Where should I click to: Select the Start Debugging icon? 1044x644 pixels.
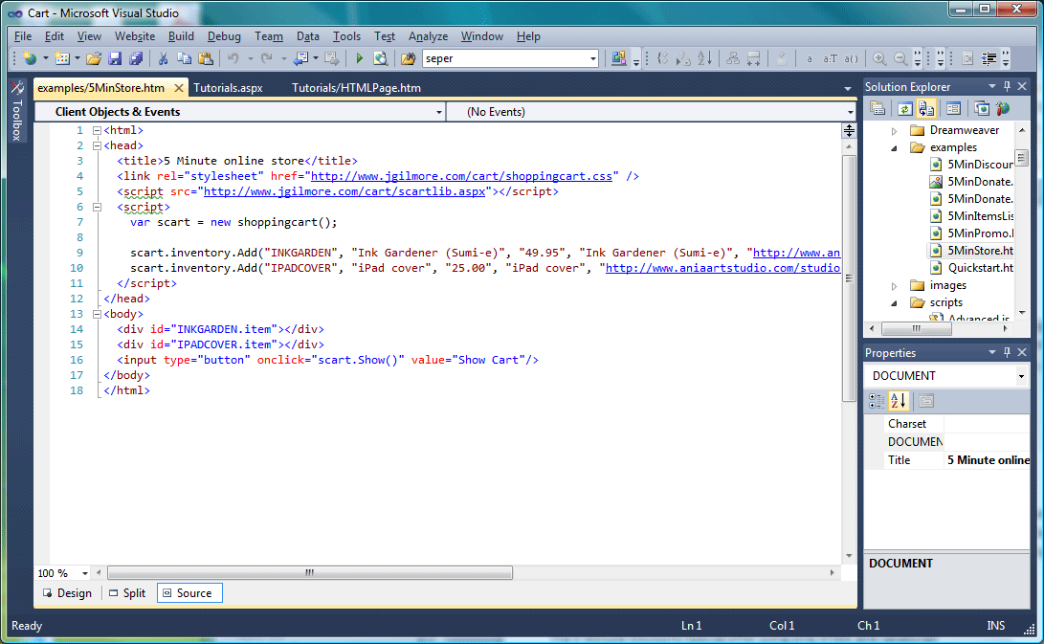[359, 57]
